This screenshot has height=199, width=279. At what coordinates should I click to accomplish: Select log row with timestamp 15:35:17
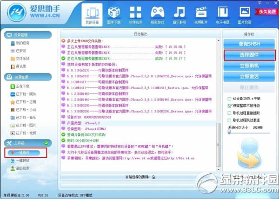point(139,59)
